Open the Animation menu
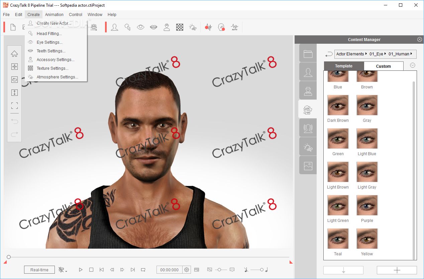Screen dimensions: 424x279 click(x=54, y=14)
